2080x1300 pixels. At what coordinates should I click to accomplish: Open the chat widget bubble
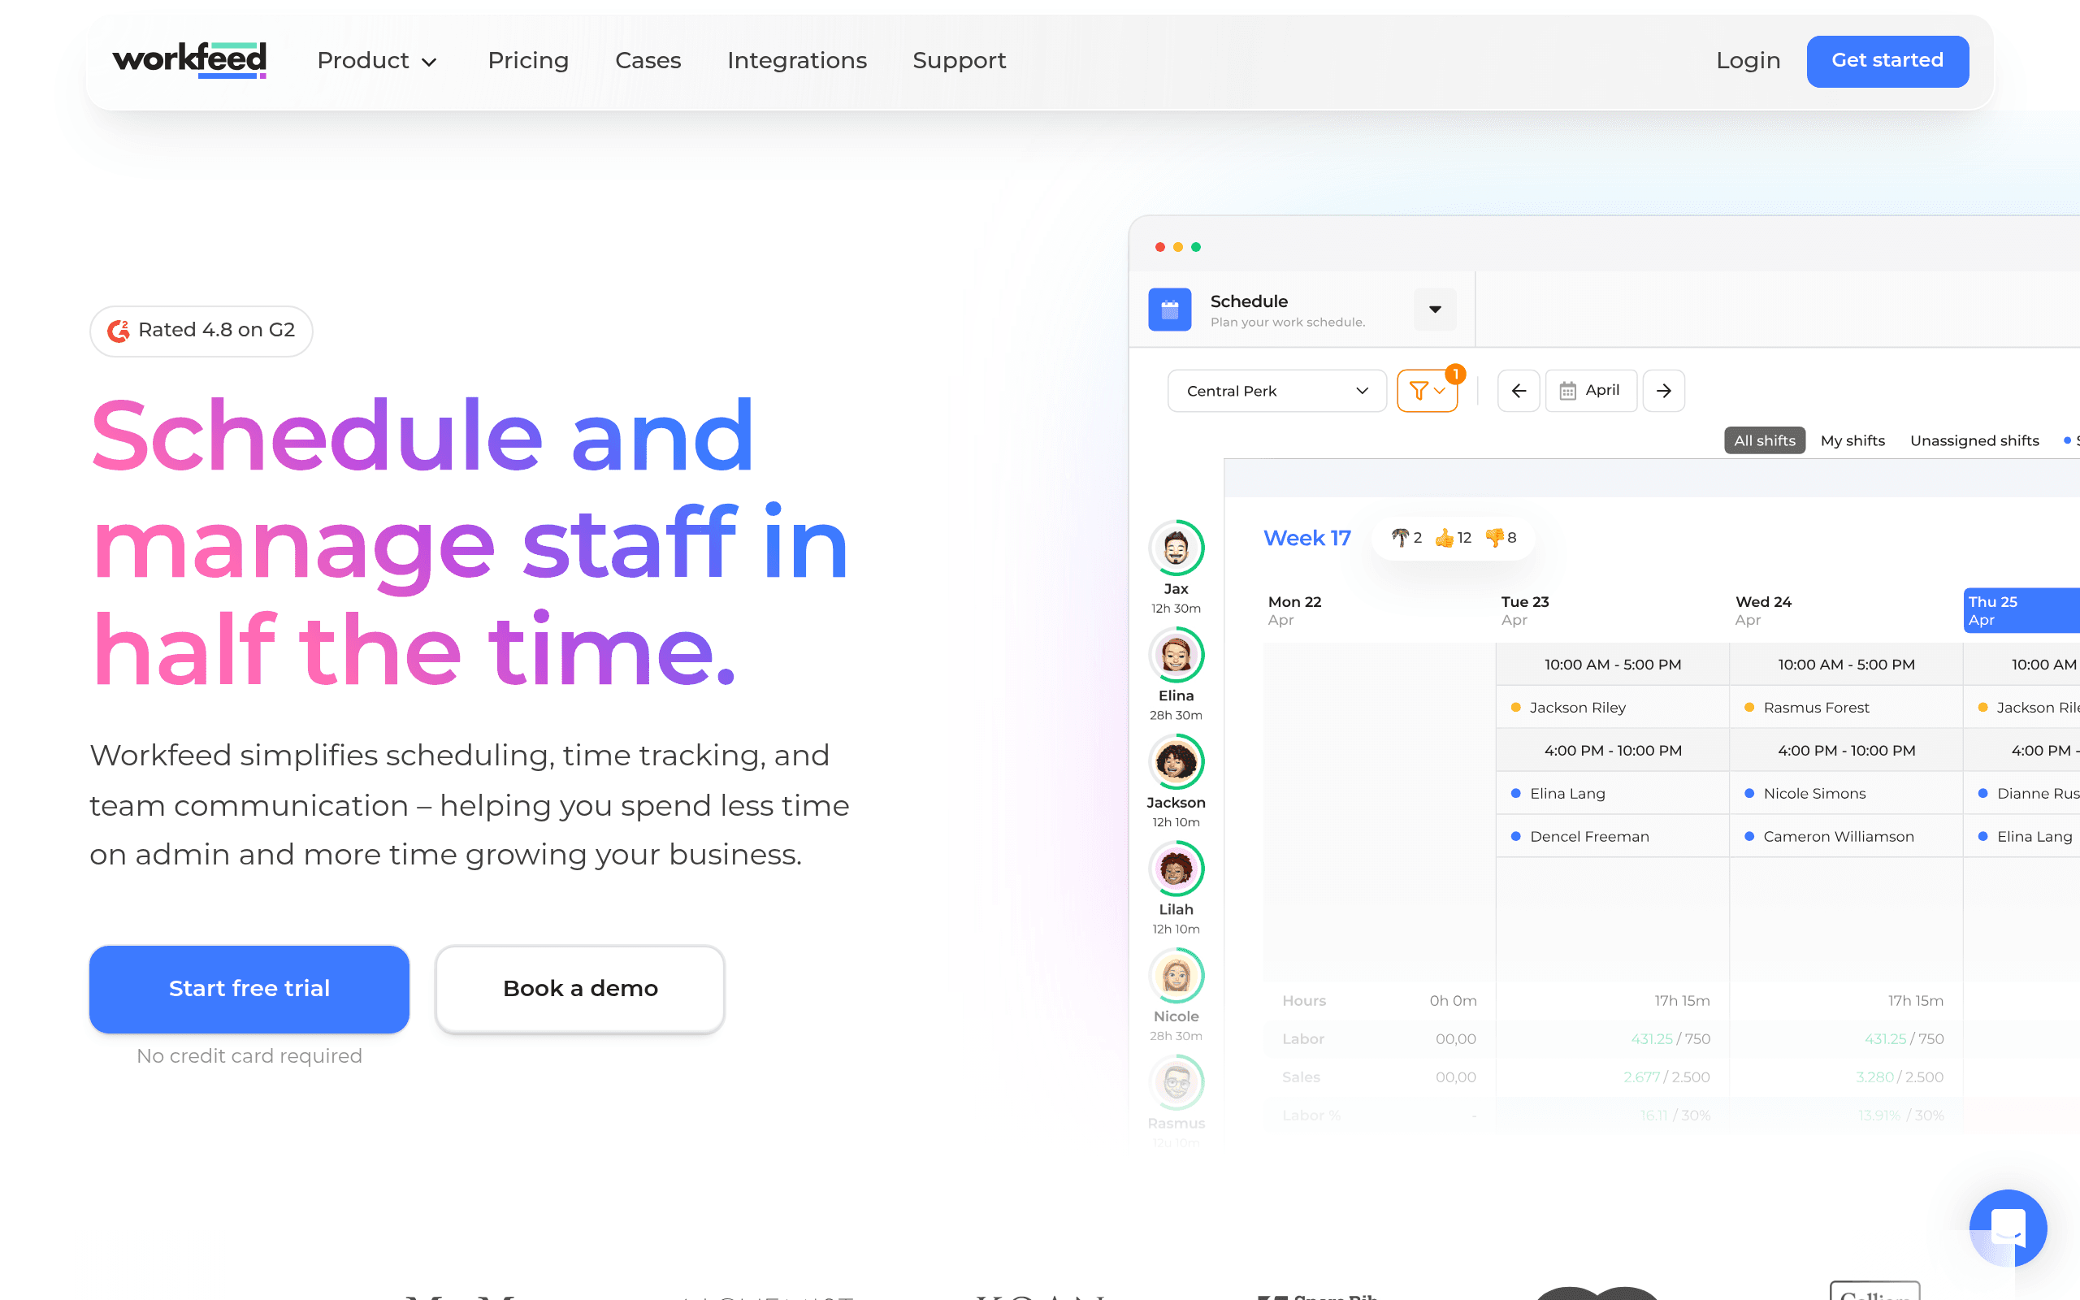(2008, 1228)
